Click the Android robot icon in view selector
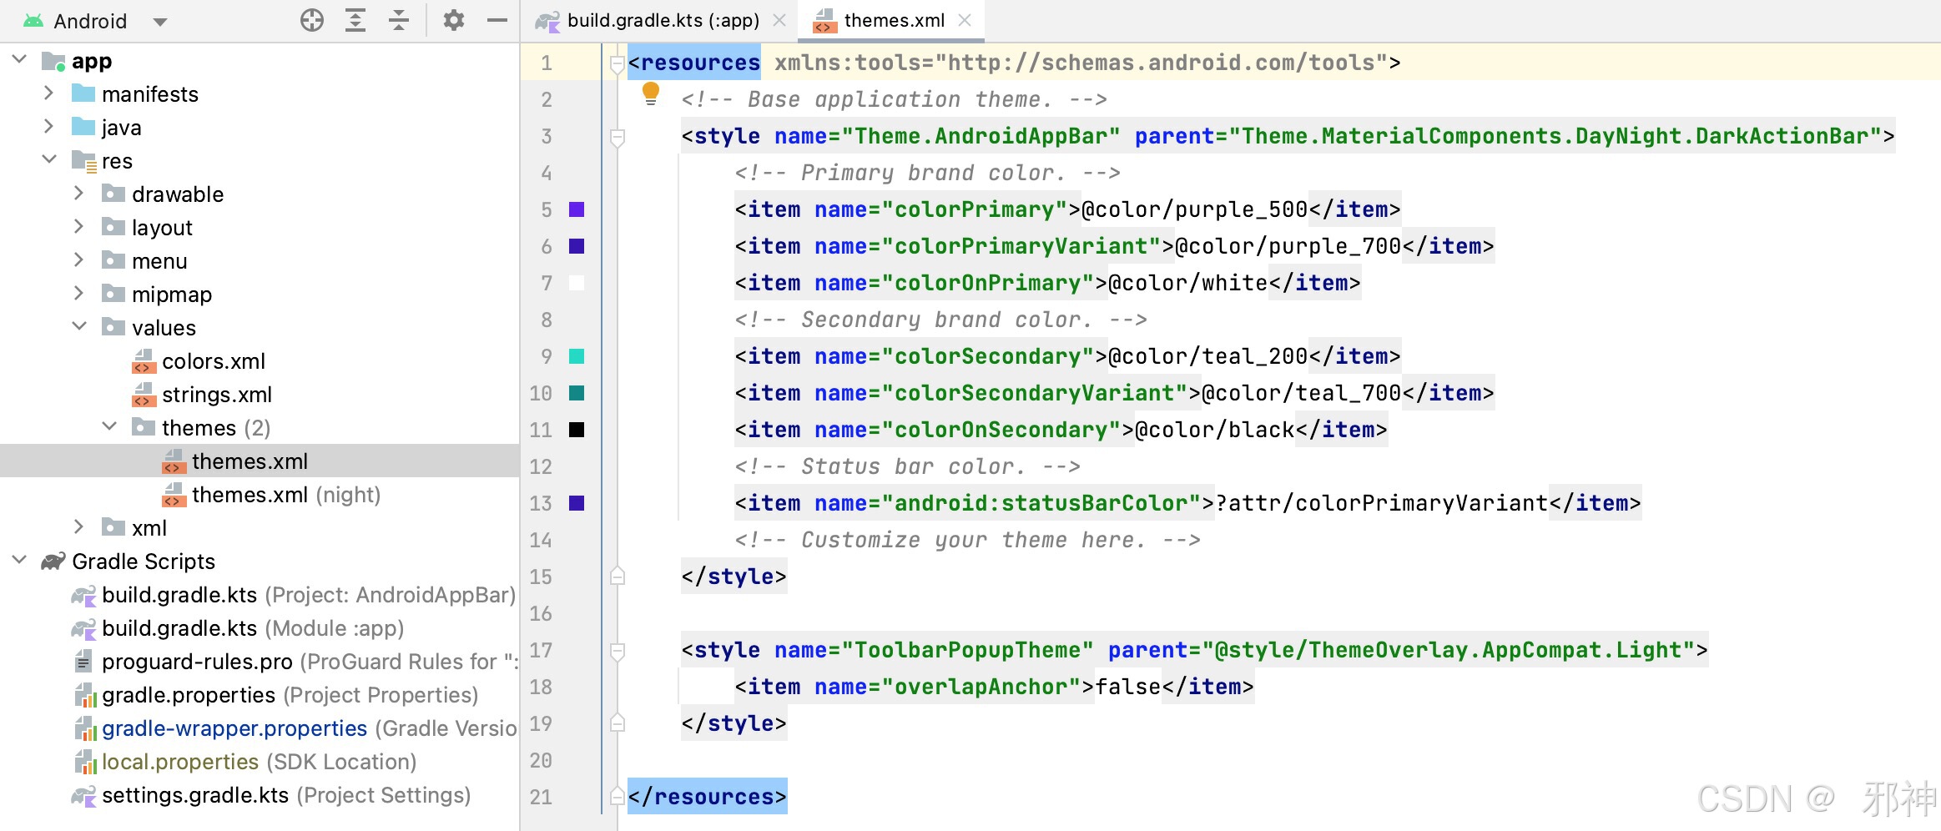 (x=33, y=20)
